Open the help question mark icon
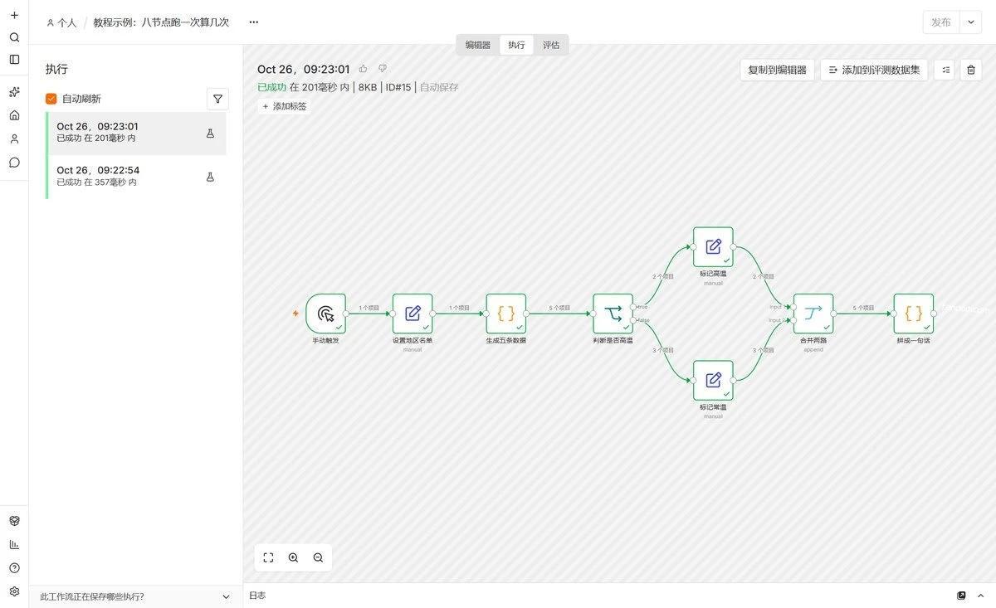This screenshot has height=608, width=996. (14, 568)
